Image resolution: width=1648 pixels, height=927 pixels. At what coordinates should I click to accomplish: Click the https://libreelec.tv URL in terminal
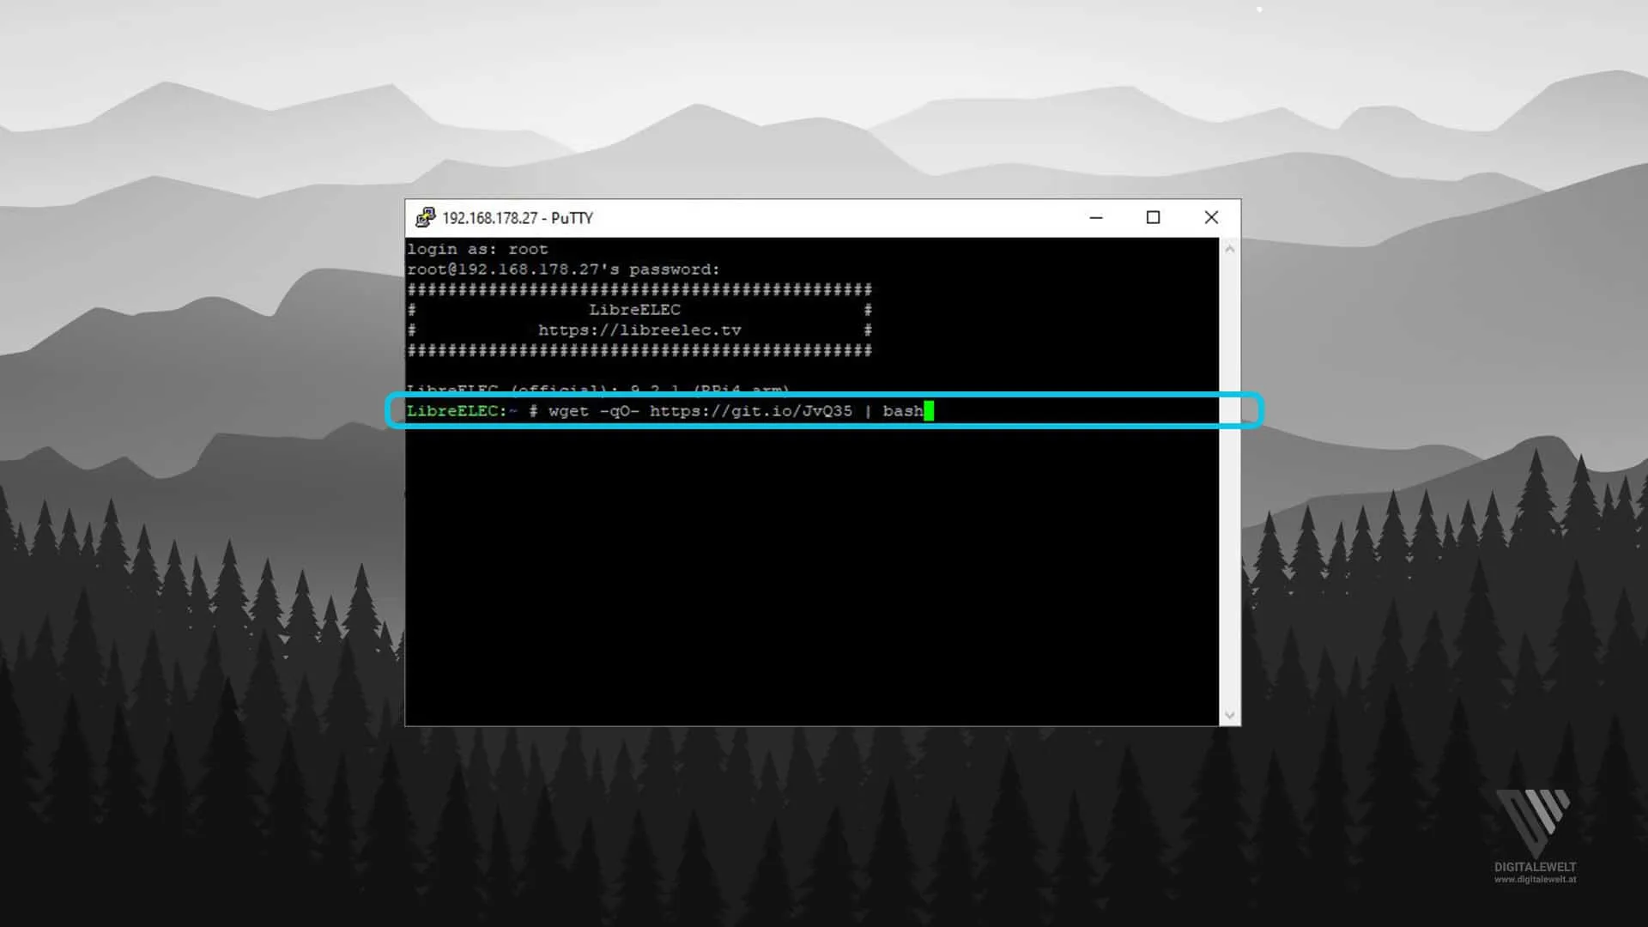(x=639, y=330)
